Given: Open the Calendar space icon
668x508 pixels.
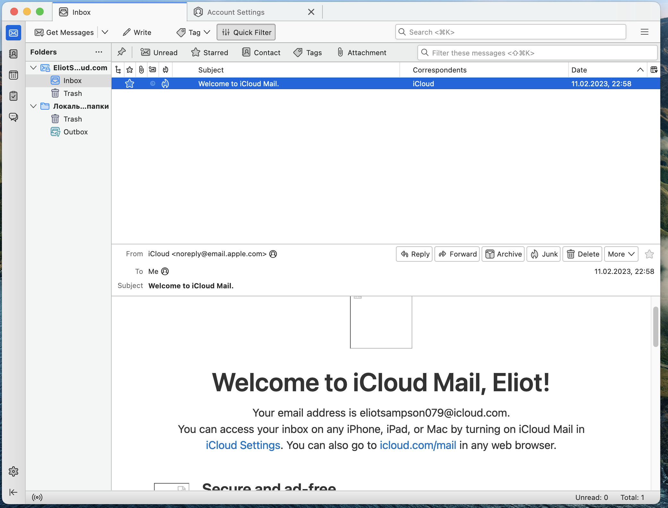Looking at the screenshot, I should click(13, 75).
